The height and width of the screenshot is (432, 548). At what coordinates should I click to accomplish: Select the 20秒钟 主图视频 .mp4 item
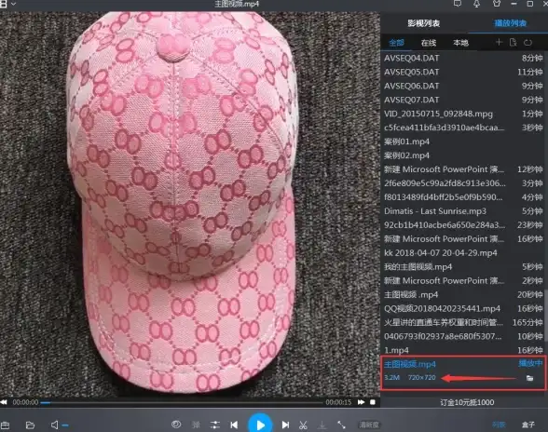[x=463, y=295]
